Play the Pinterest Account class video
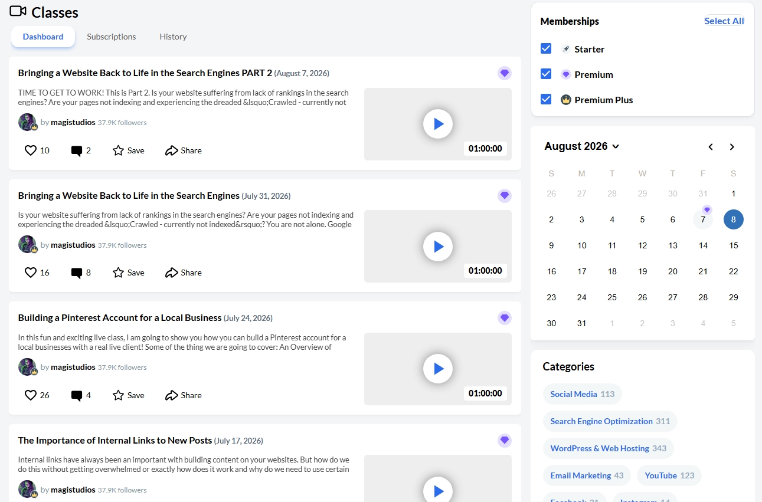 point(438,369)
